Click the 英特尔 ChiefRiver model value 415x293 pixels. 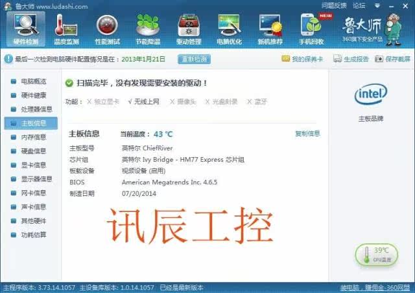tap(147, 148)
